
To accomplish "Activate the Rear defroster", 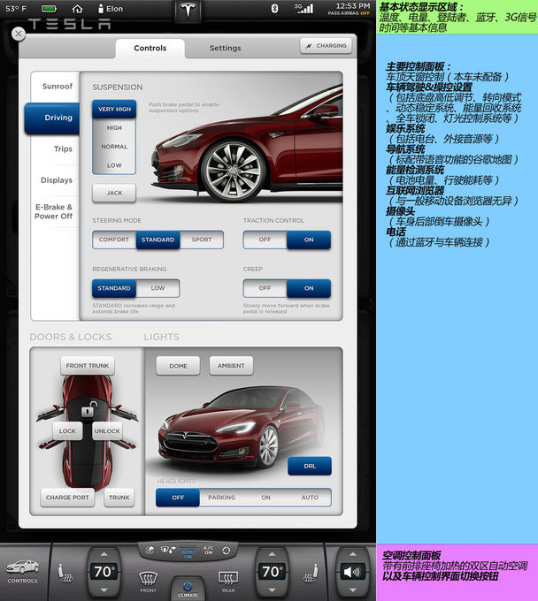I will (228, 581).
